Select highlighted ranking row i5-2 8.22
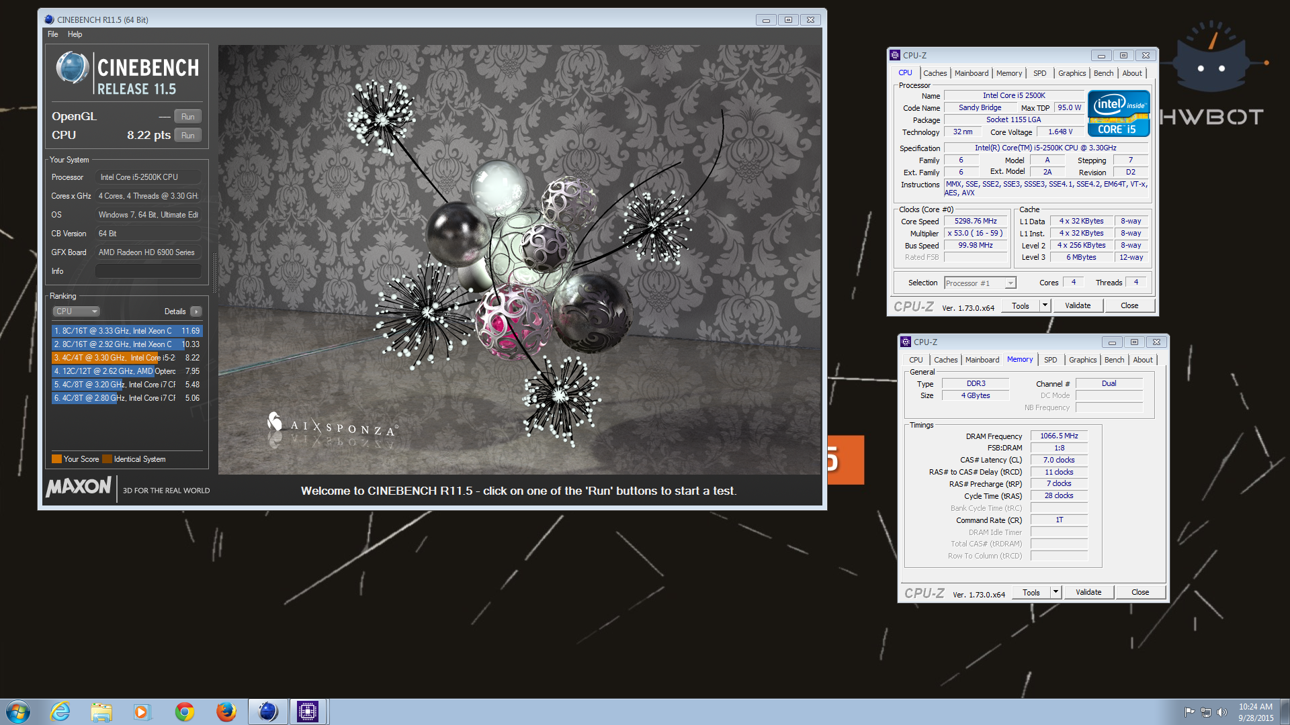This screenshot has width=1290, height=725. [x=127, y=358]
